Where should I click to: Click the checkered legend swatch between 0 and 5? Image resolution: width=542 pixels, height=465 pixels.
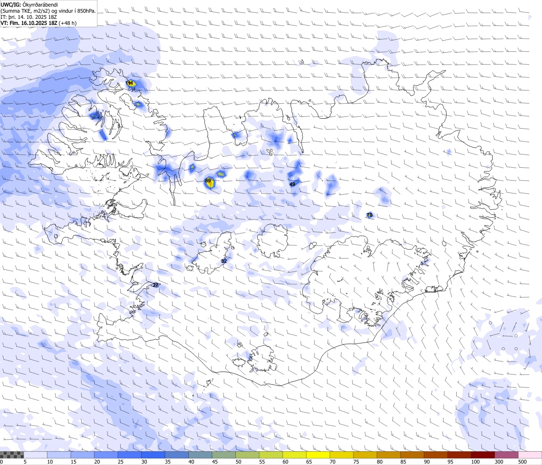click(x=12, y=455)
